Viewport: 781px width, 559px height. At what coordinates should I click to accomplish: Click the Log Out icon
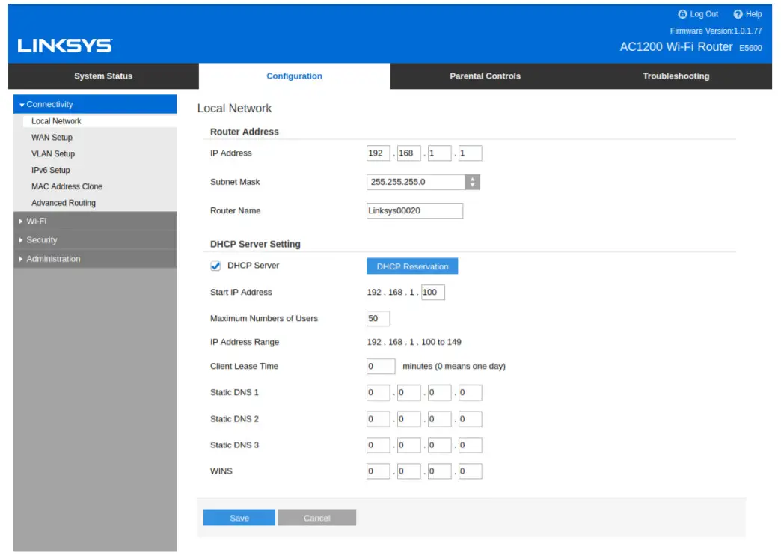pyautogui.click(x=682, y=13)
